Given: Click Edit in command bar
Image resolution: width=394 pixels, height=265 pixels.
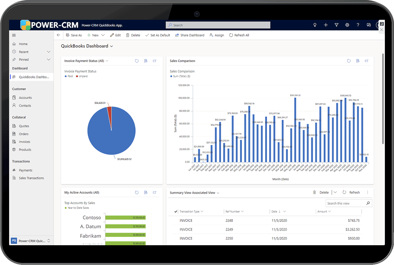Looking at the screenshot, I should [x=116, y=35].
